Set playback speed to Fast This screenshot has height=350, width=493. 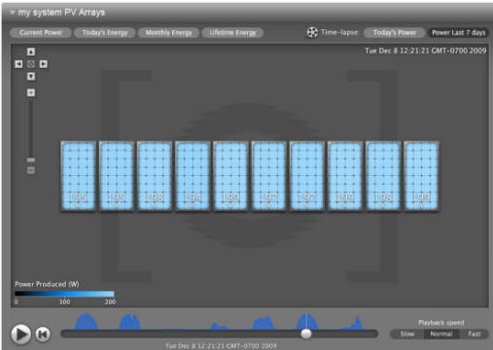click(x=474, y=333)
